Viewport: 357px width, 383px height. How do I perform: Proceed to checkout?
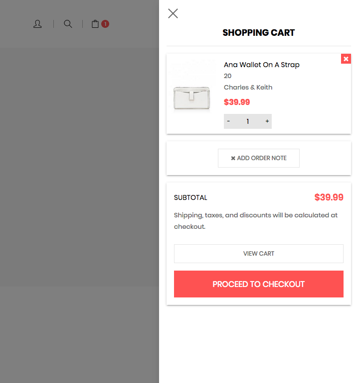(x=259, y=284)
